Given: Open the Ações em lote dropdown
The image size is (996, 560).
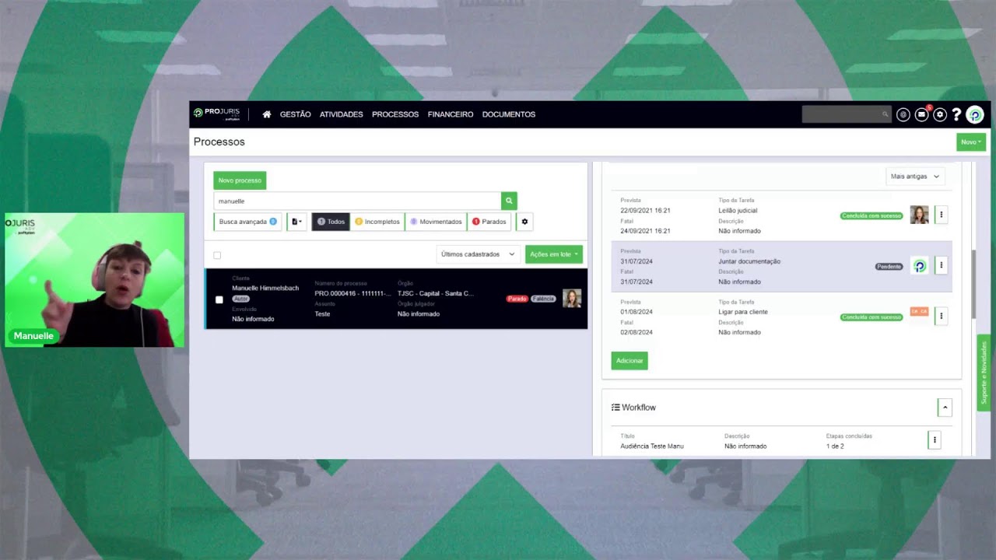Looking at the screenshot, I should coord(554,254).
